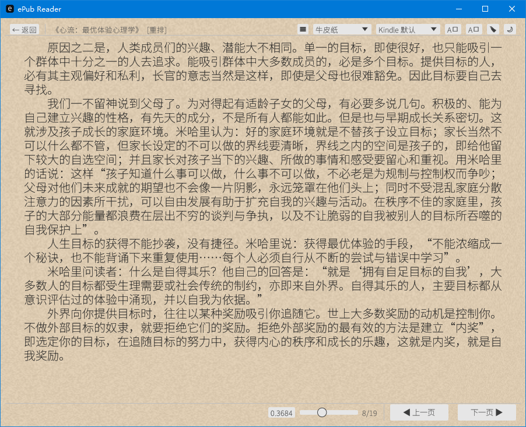526x427 pixels.
Task: Click the first A□ font size button
Action: (453, 30)
